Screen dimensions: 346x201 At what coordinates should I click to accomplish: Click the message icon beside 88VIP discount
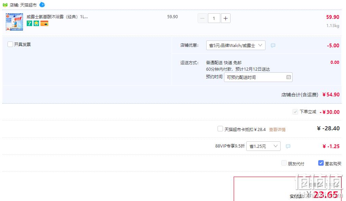point(288,146)
